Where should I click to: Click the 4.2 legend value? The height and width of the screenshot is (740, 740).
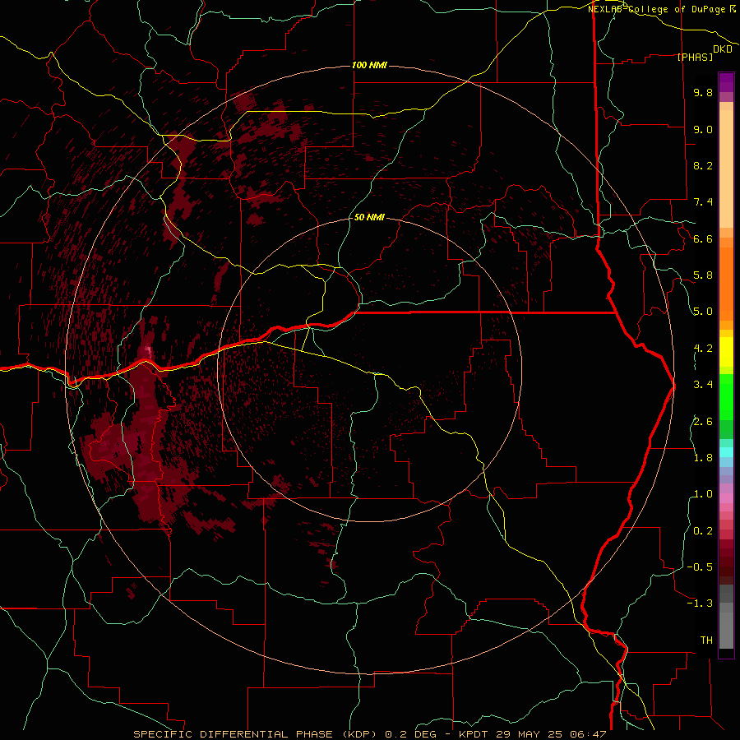click(703, 349)
